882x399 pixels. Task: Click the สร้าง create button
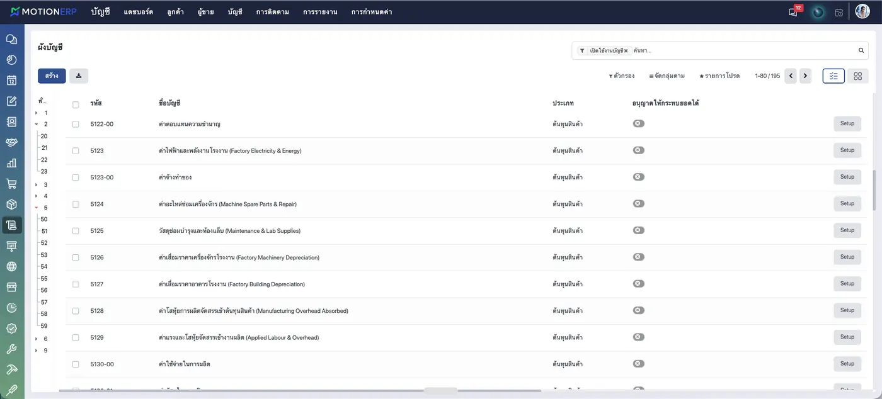(x=52, y=76)
